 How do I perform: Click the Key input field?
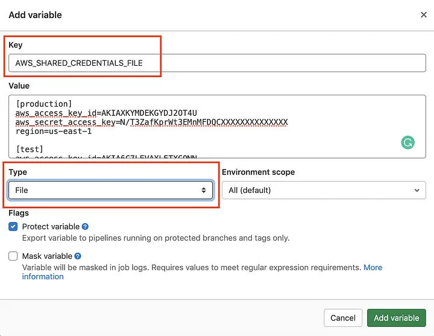click(217, 63)
